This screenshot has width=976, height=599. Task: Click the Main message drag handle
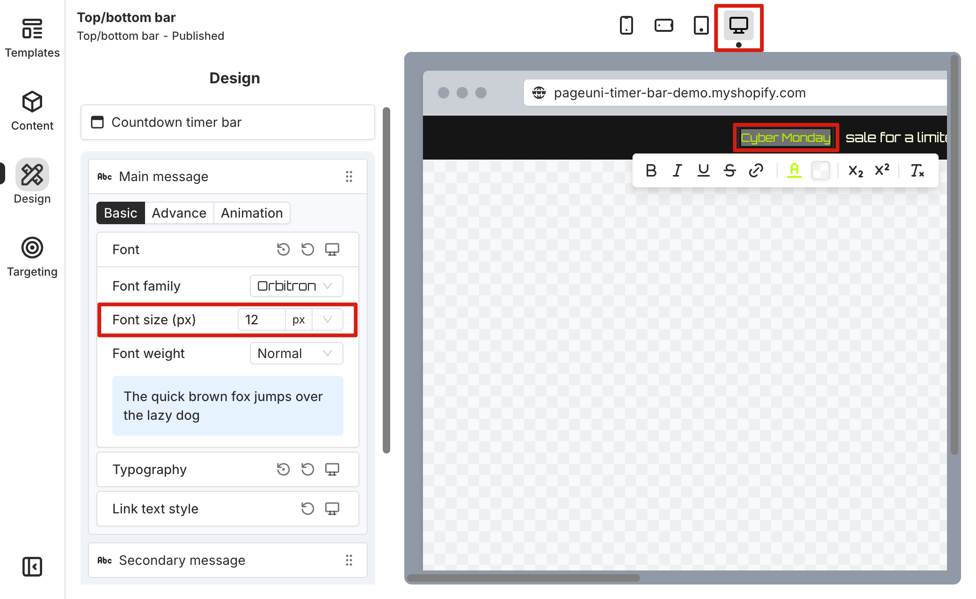349,176
